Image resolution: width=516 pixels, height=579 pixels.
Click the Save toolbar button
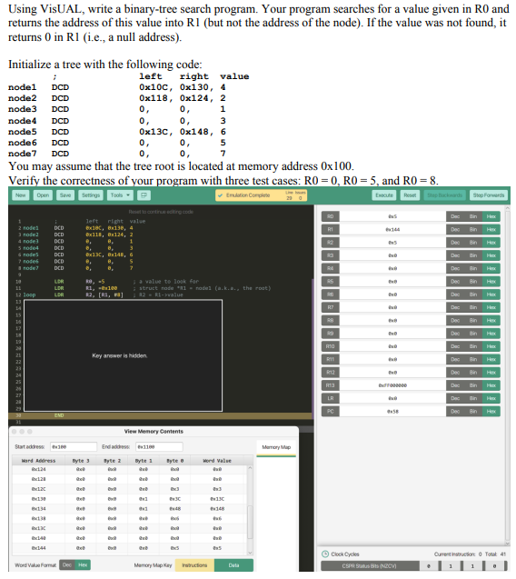tap(65, 195)
